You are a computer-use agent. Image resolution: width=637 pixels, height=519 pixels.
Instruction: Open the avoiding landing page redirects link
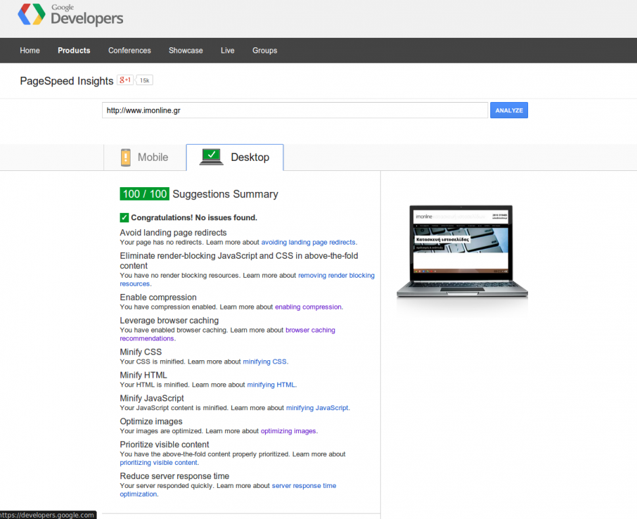click(308, 243)
